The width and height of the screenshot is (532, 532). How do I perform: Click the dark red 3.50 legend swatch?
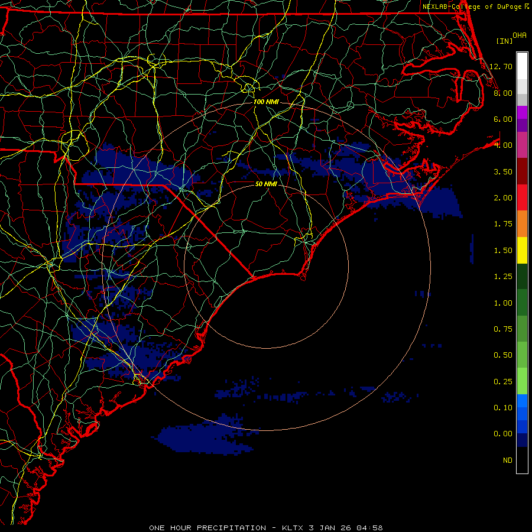pyautogui.click(x=522, y=171)
